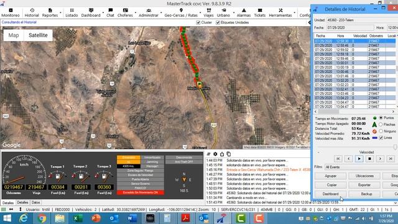Select history row with time 13:00:01
The image size is (398, 224).
[355, 63]
